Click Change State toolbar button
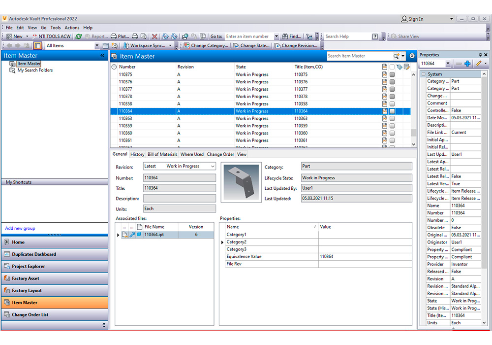Viewport: 492px width, 345px height. click(251, 45)
